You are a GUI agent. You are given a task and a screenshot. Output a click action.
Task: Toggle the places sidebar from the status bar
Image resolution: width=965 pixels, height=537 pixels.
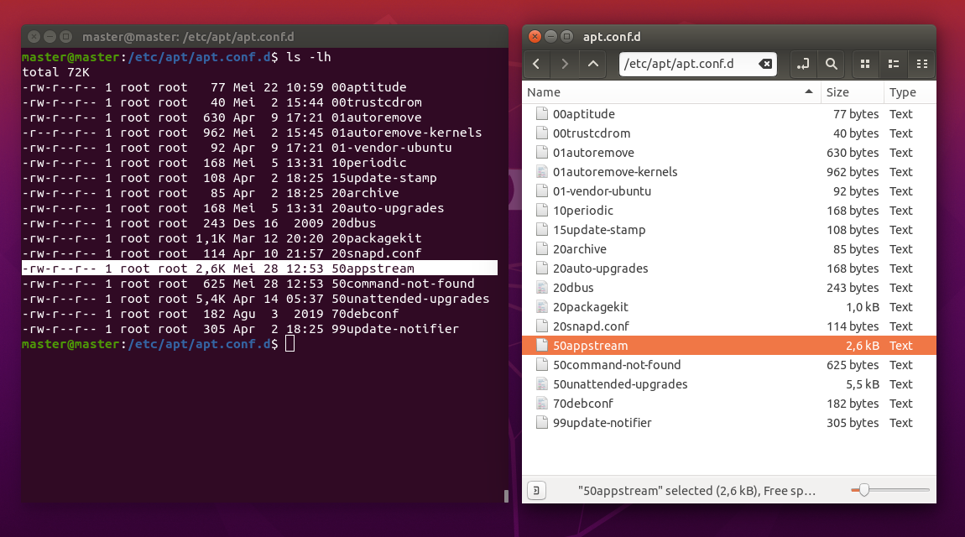(535, 489)
